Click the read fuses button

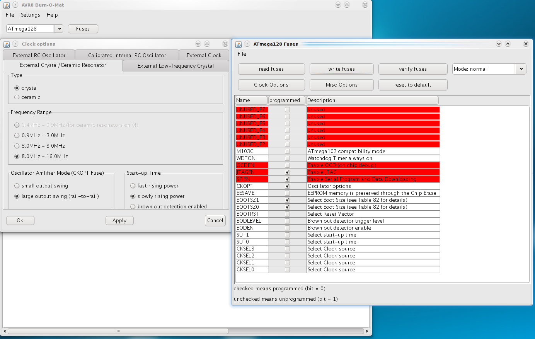[271, 69]
